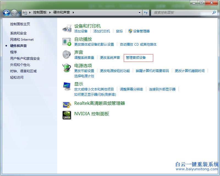Expand the chevron after 硬件和声音
220x176 pixels.
point(74,12)
